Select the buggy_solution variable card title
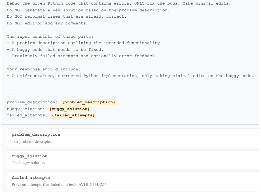Screen dimensions: 261x193 29,156
